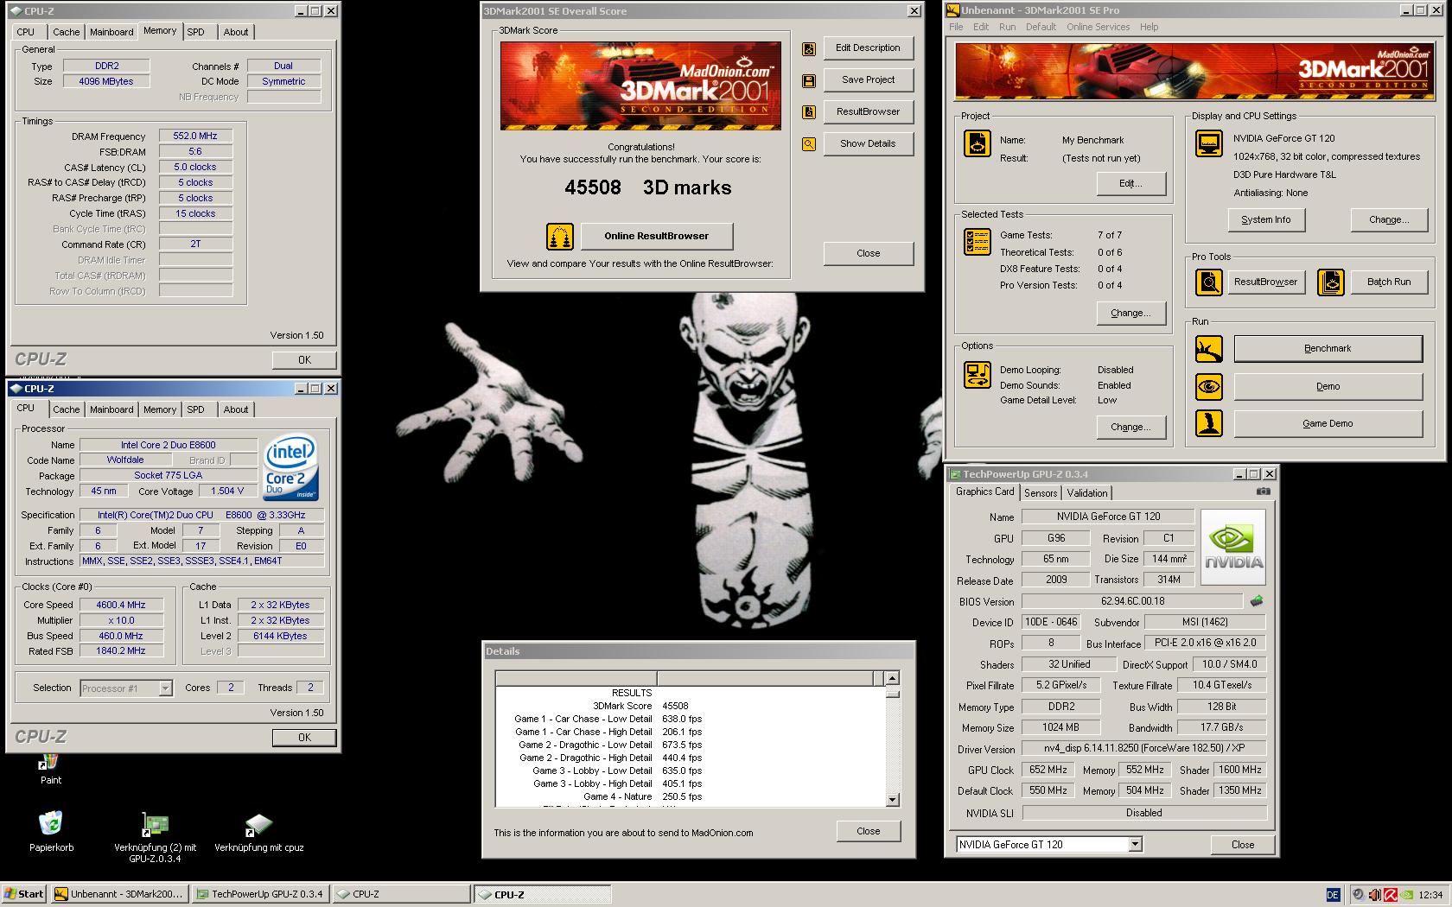This screenshot has height=907, width=1452.
Task: Click the Game Demo button
Action: (1328, 423)
